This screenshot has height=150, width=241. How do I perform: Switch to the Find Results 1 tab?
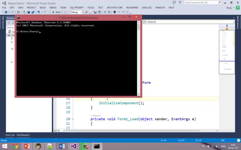[x=24, y=135]
